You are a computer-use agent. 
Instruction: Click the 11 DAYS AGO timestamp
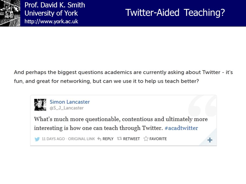coord(53,139)
